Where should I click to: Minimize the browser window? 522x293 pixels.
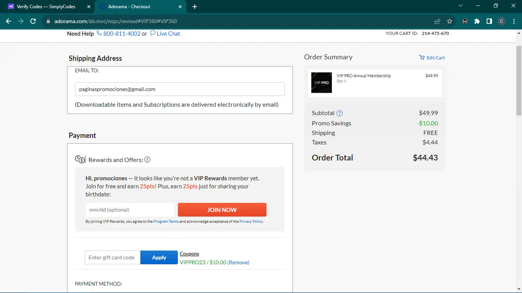[478, 6]
